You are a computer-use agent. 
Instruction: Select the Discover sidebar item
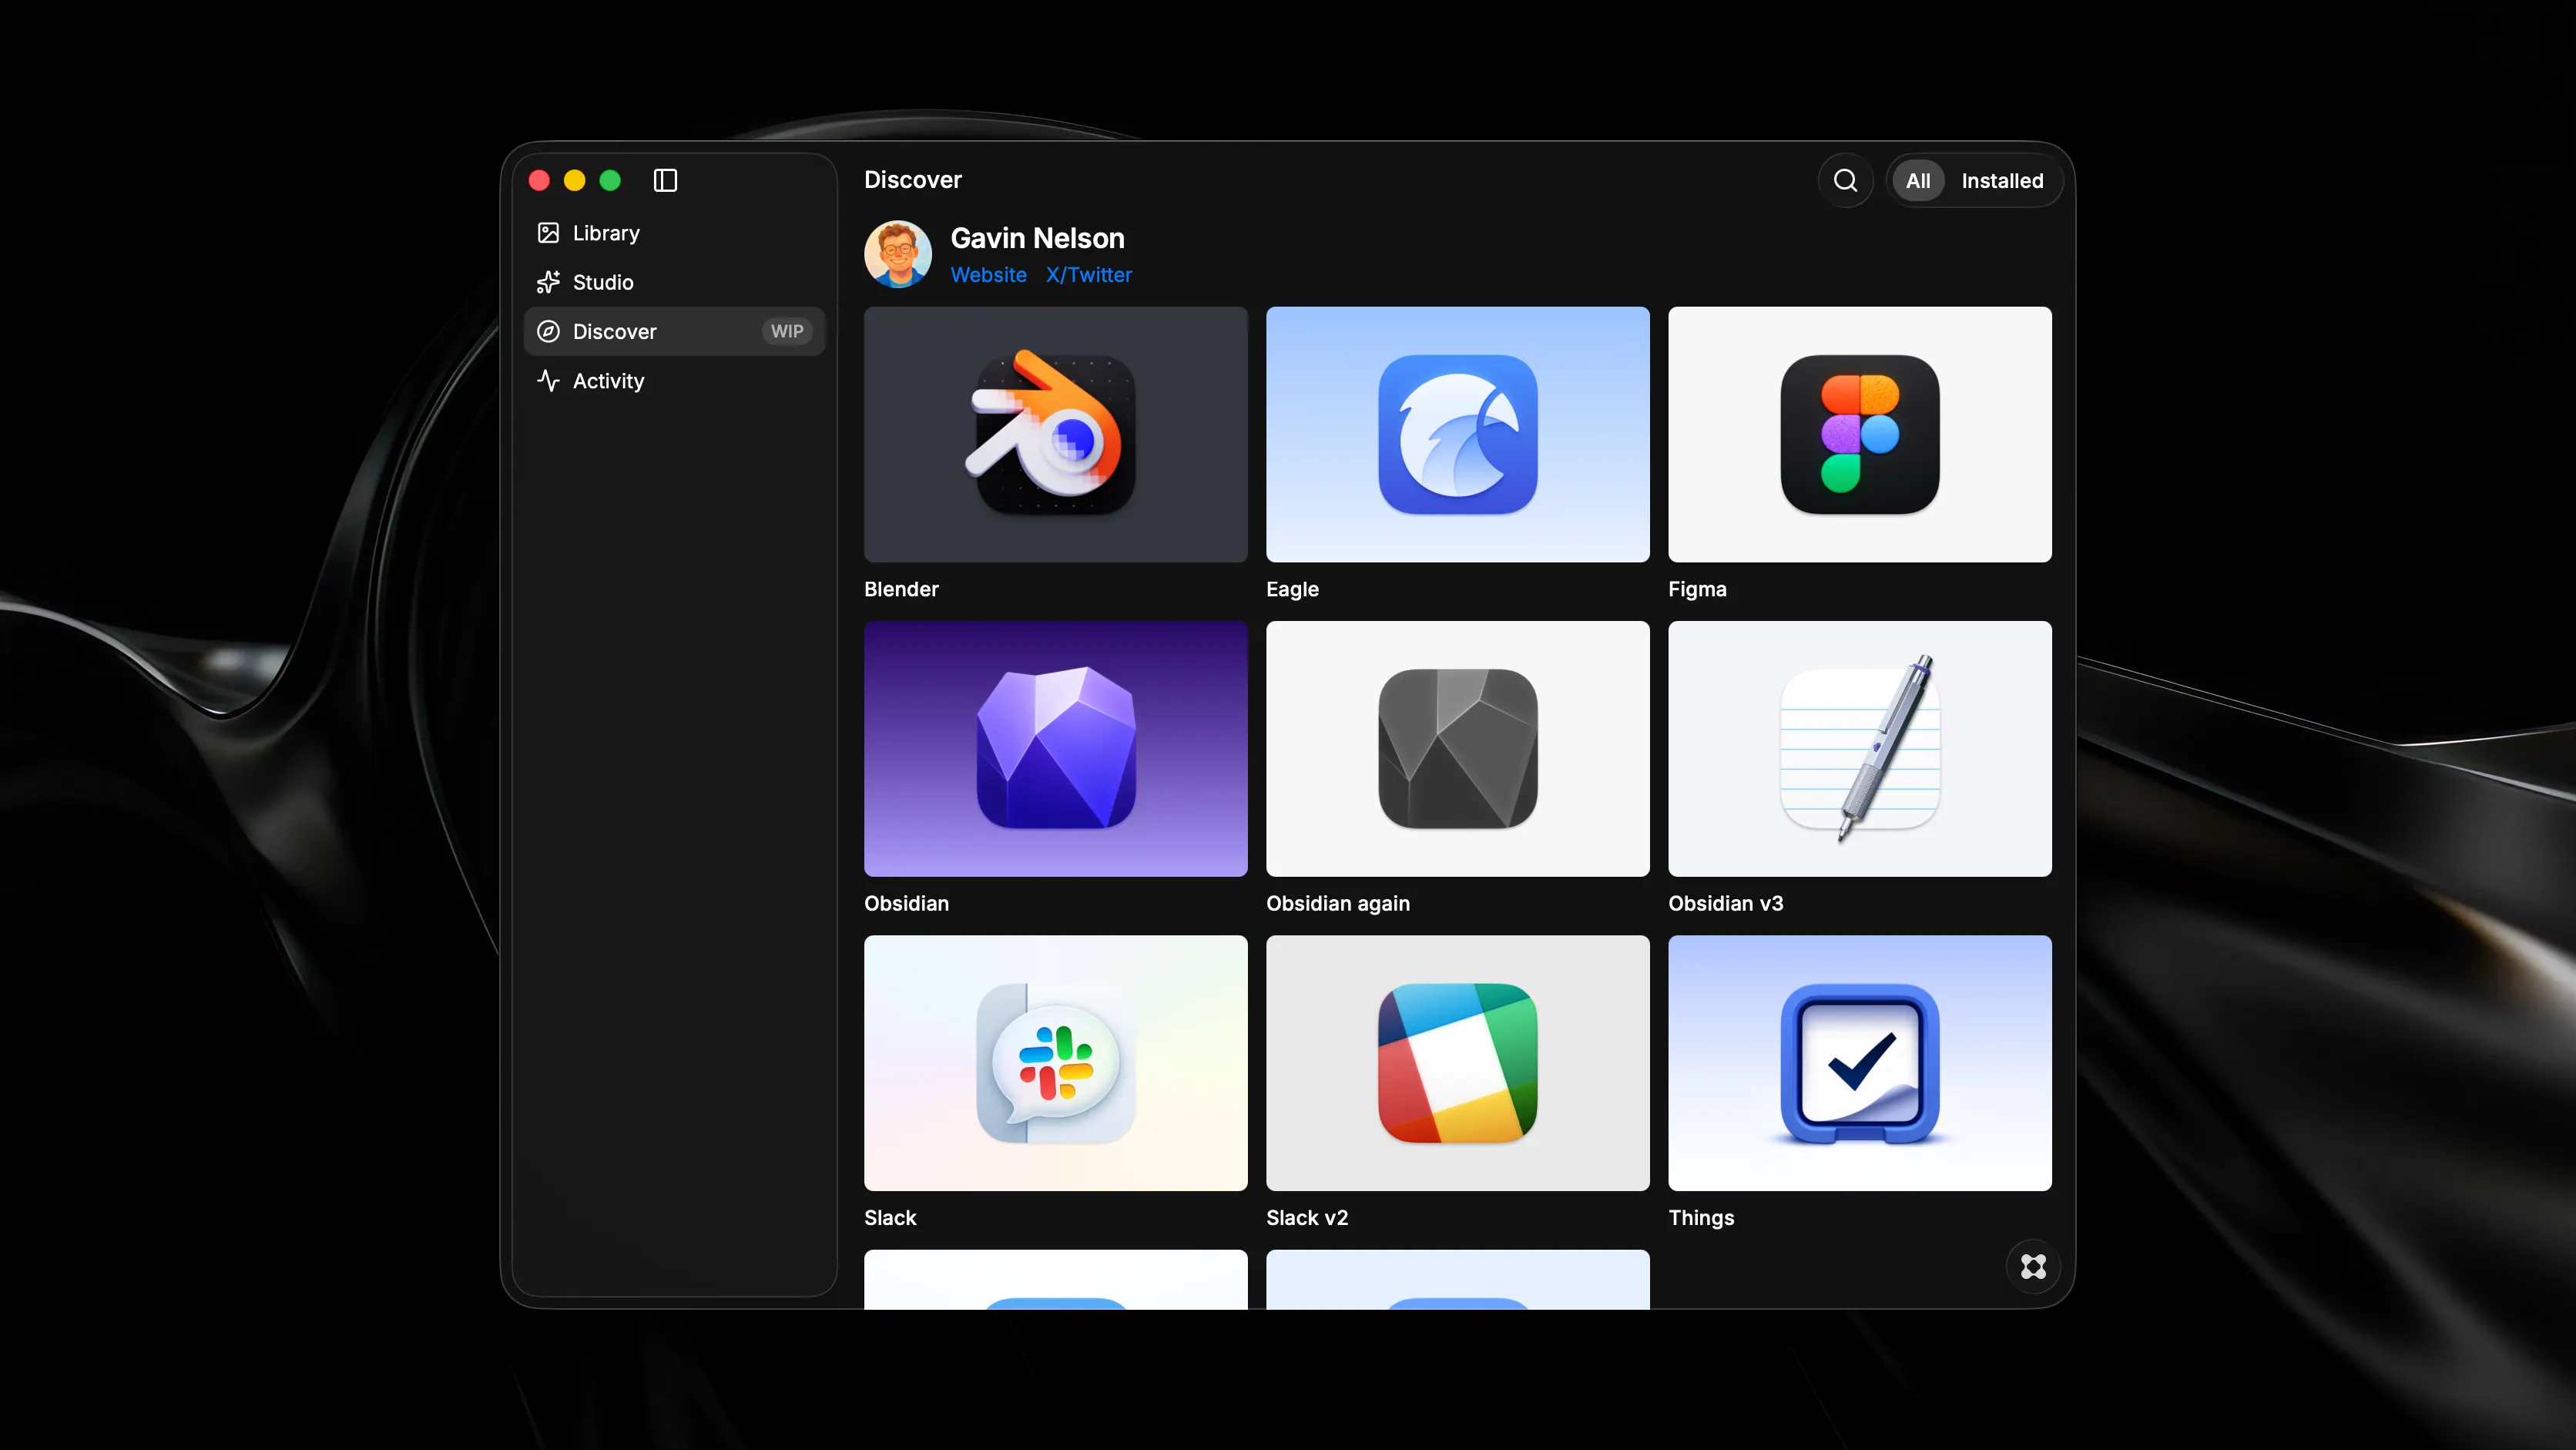coord(674,331)
